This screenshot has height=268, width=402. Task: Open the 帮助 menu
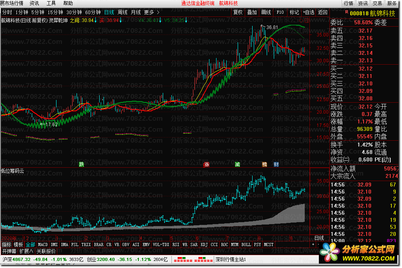[x=68, y=4]
